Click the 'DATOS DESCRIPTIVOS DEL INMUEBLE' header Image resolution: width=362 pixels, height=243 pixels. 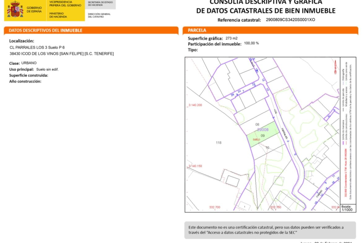pos(45,30)
